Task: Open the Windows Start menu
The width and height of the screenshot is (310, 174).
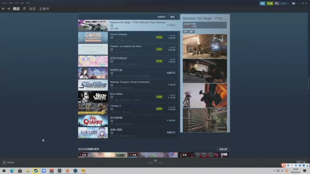Action: [x=4, y=171]
